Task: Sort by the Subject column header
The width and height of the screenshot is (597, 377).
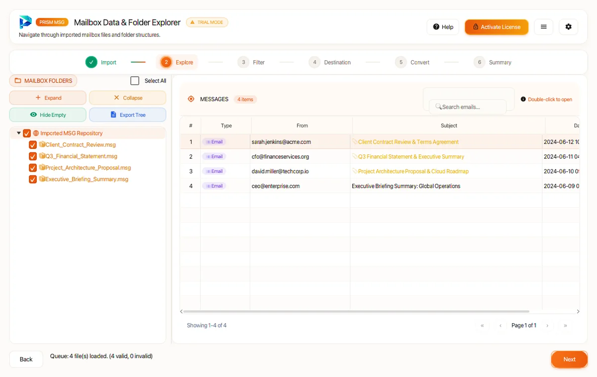Action: click(x=449, y=126)
